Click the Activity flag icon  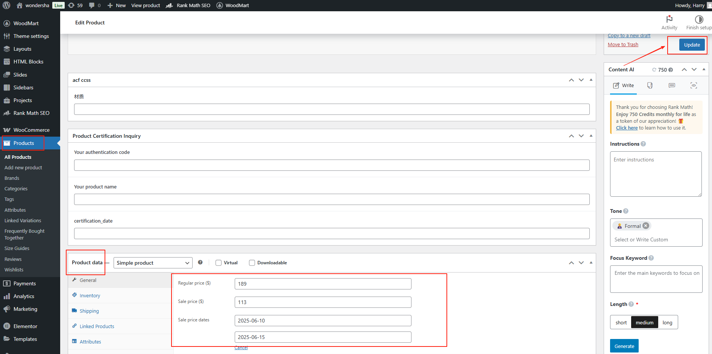[x=669, y=20]
